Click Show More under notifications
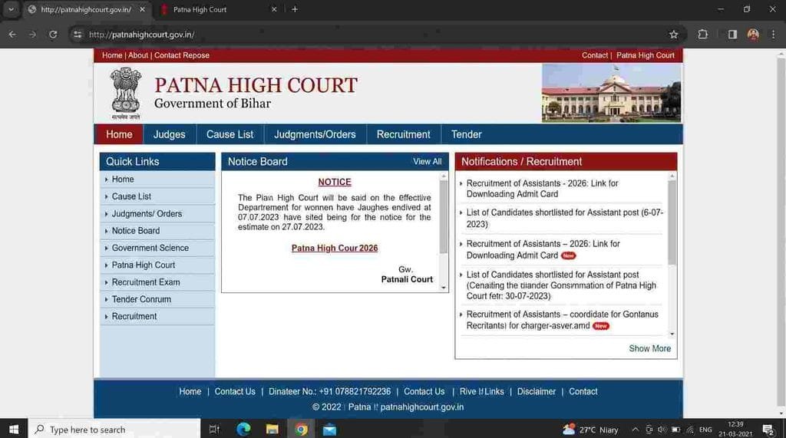This screenshot has width=786, height=438. pyautogui.click(x=649, y=348)
